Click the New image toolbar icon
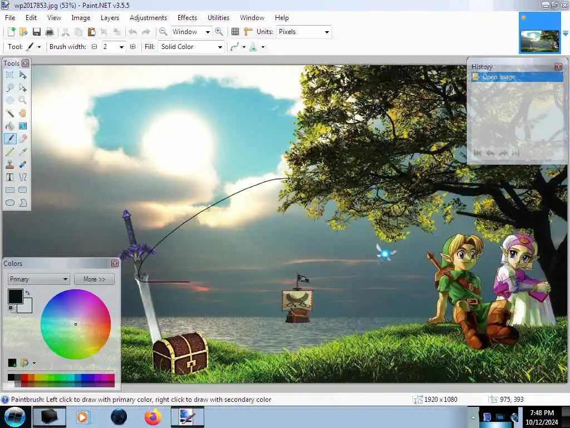The height and width of the screenshot is (428, 570). 11,32
